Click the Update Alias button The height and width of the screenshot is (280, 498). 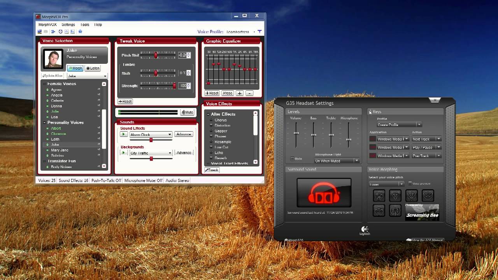click(53, 76)
